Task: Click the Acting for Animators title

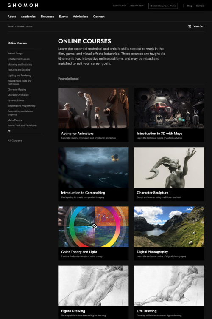Action: pyautogui.click(x=77, y=134)
